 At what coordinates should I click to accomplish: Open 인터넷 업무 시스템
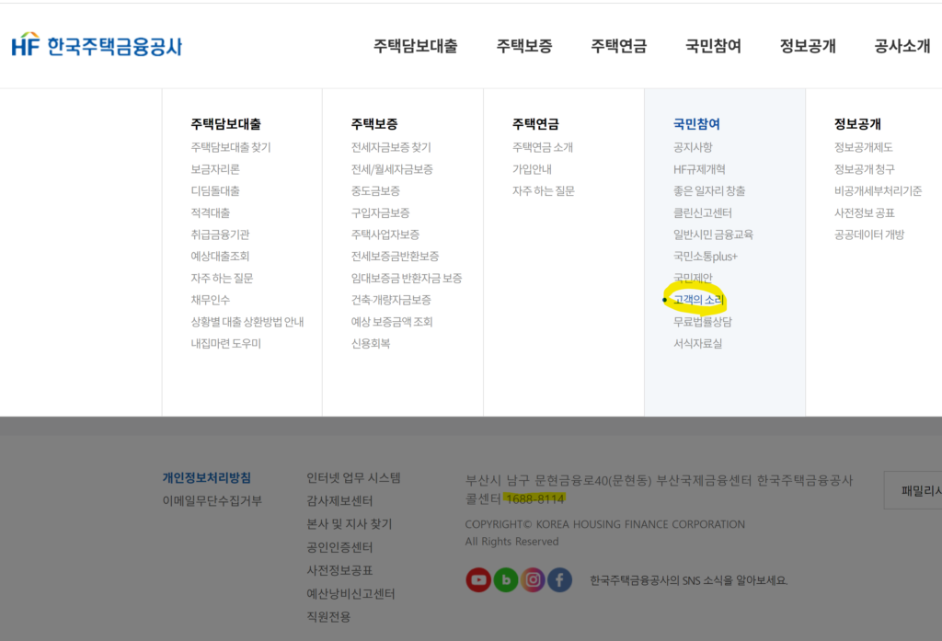[353, 477]
